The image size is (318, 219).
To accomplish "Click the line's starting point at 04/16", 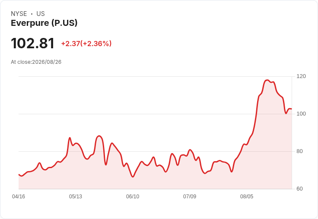I will [19, 175].
